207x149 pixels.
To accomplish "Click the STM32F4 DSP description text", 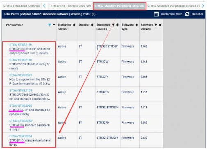I will click(30, 112).
